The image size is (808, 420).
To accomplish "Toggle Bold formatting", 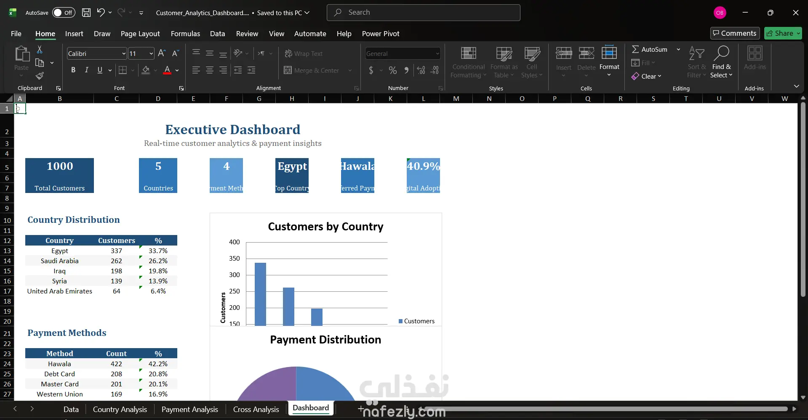I will point(73,70).
